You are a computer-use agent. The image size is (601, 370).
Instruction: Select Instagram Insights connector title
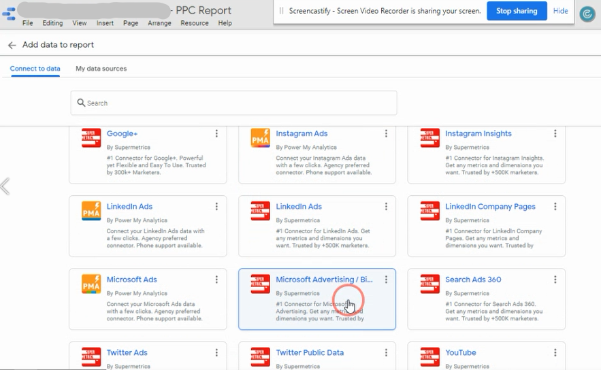pos(478,133)
